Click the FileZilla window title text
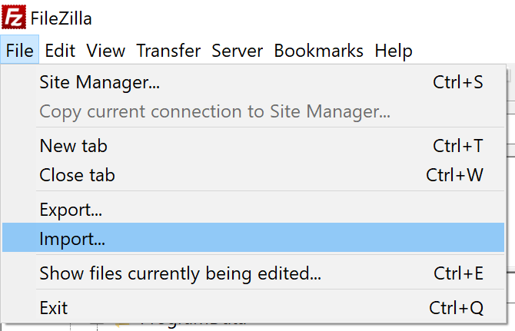Image resolution: width=515 pixels, height=331 pixels. click(61, 18)
